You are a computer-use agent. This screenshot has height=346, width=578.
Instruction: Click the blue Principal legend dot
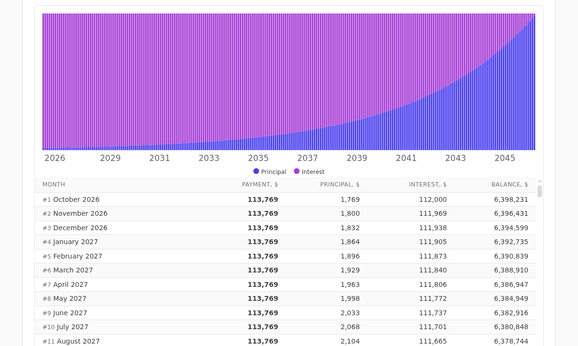coord(256,171)
